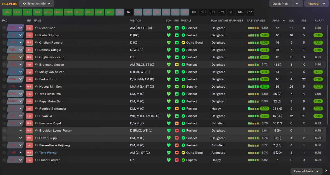The height and width of the screenshot is (175, 330).
Task: Click Pedro Porro's 7.26 average rating badge
Action: point(318,79)
